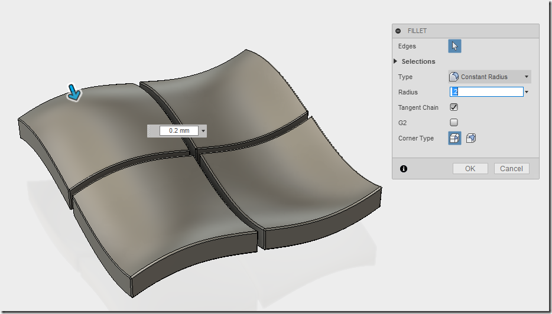Open the 0.2 mm on-canvas dropdown arrow
552x314 pixels.
203,131
